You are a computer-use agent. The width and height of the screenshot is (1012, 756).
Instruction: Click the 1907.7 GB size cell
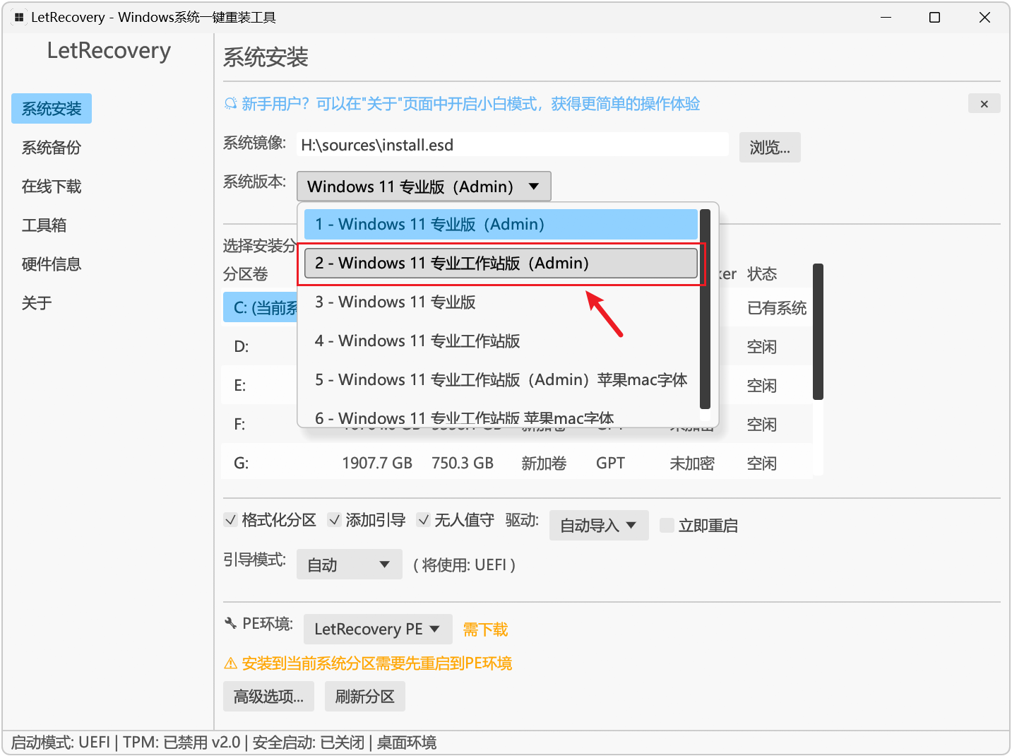coord(377,463)
